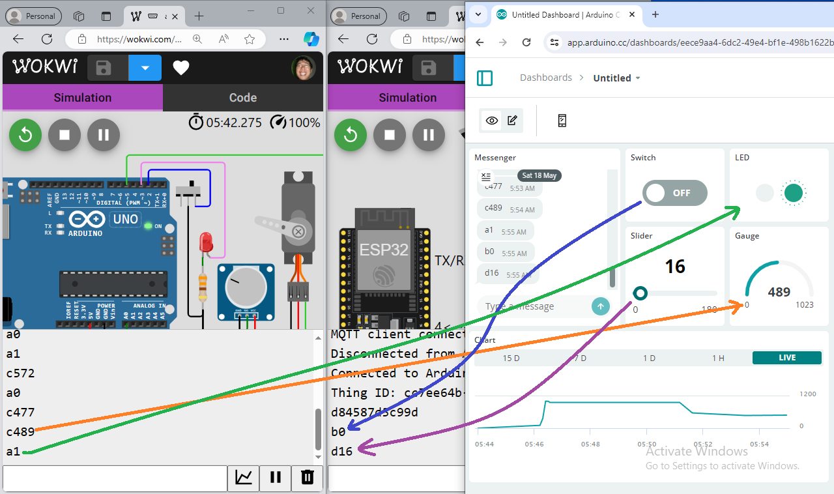Focus the serial monitor input in left Wokwi
Viewport: 834px width, 494px height.
[115, 478]
